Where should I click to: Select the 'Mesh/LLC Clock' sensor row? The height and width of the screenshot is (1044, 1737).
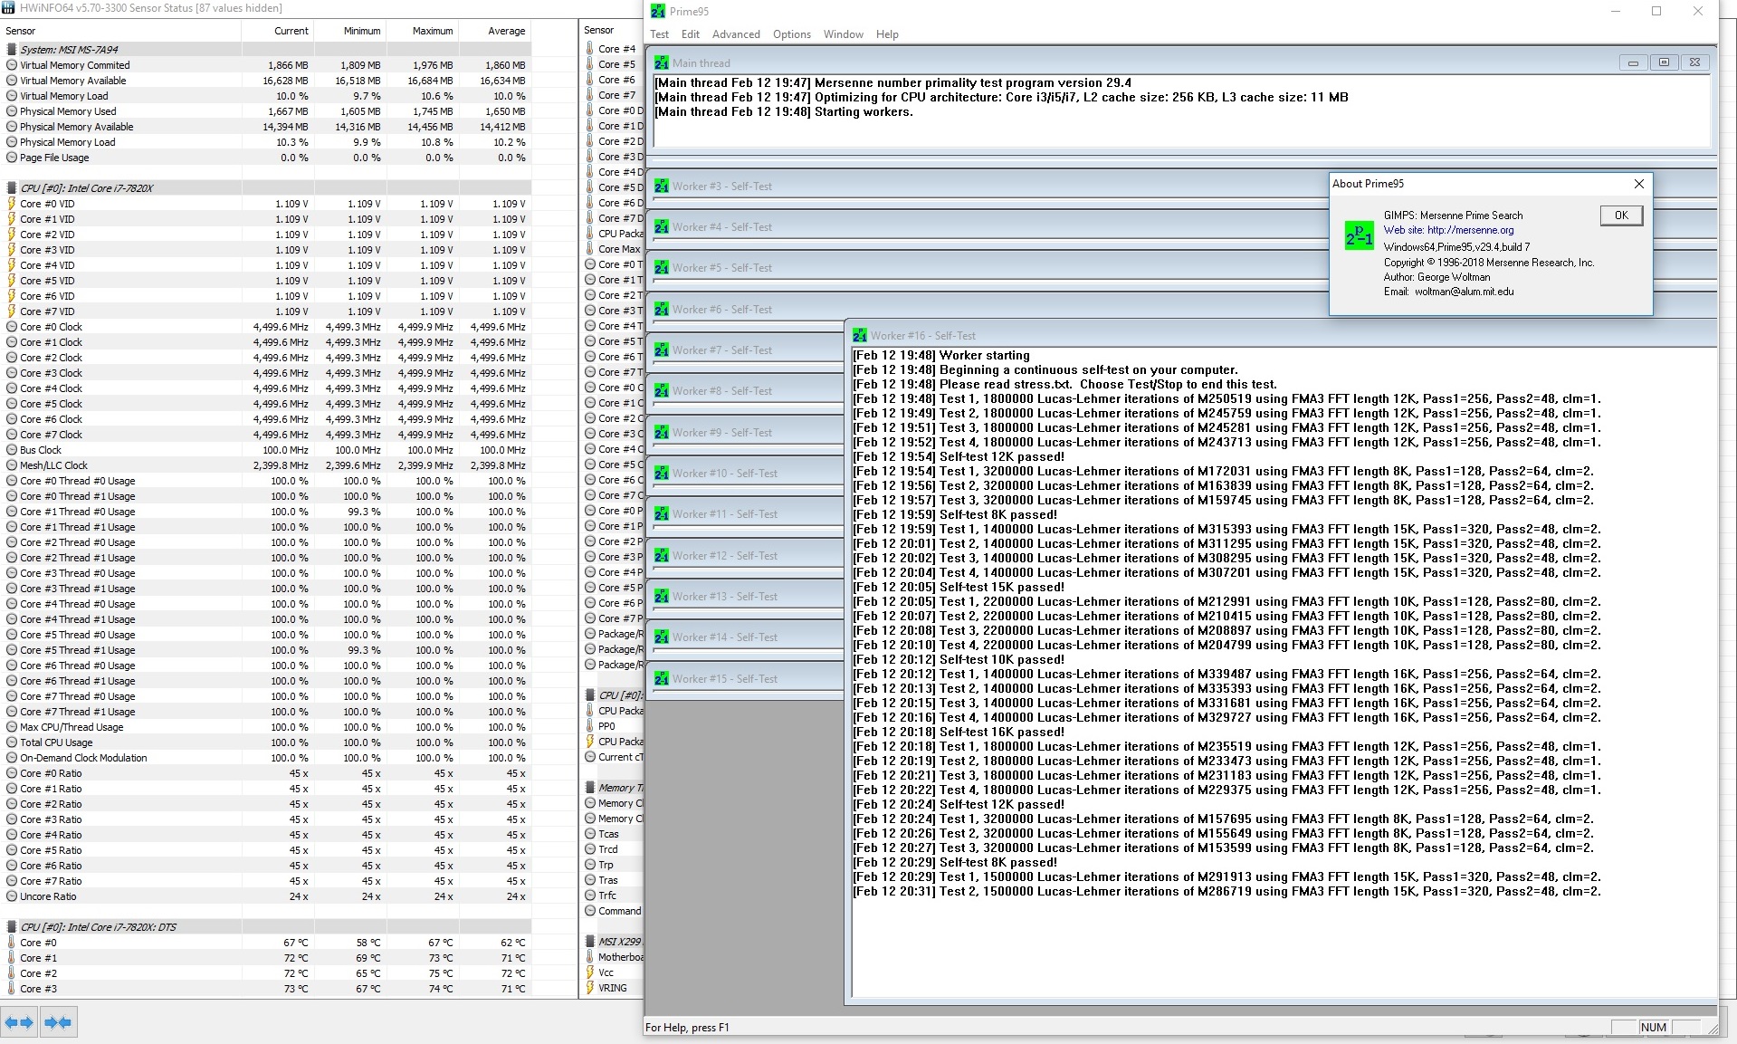[266, 465]
